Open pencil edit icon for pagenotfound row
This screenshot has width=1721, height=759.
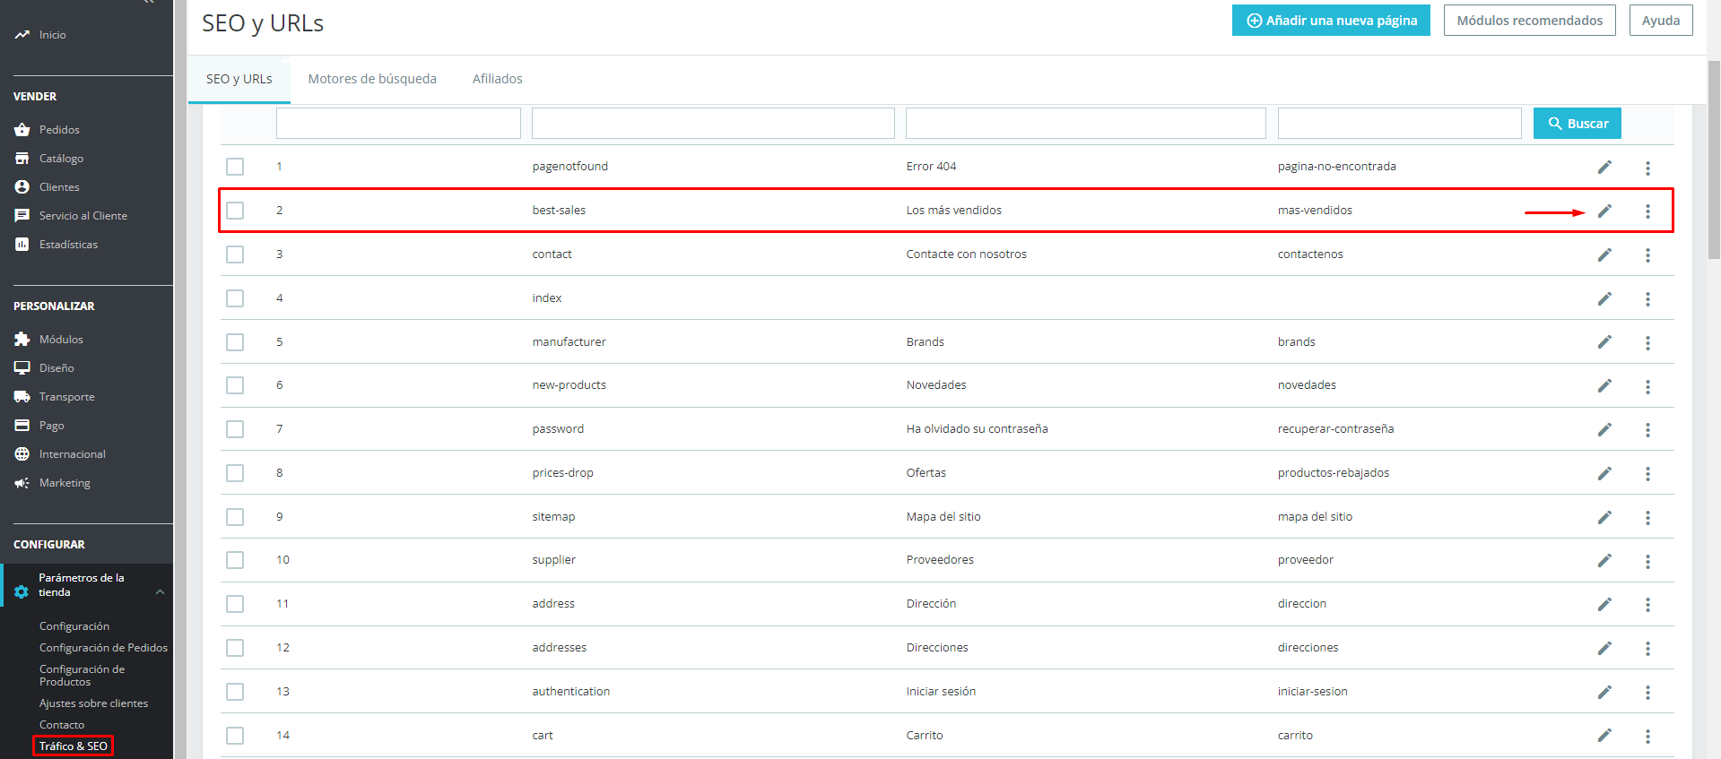click(1604, 167)
